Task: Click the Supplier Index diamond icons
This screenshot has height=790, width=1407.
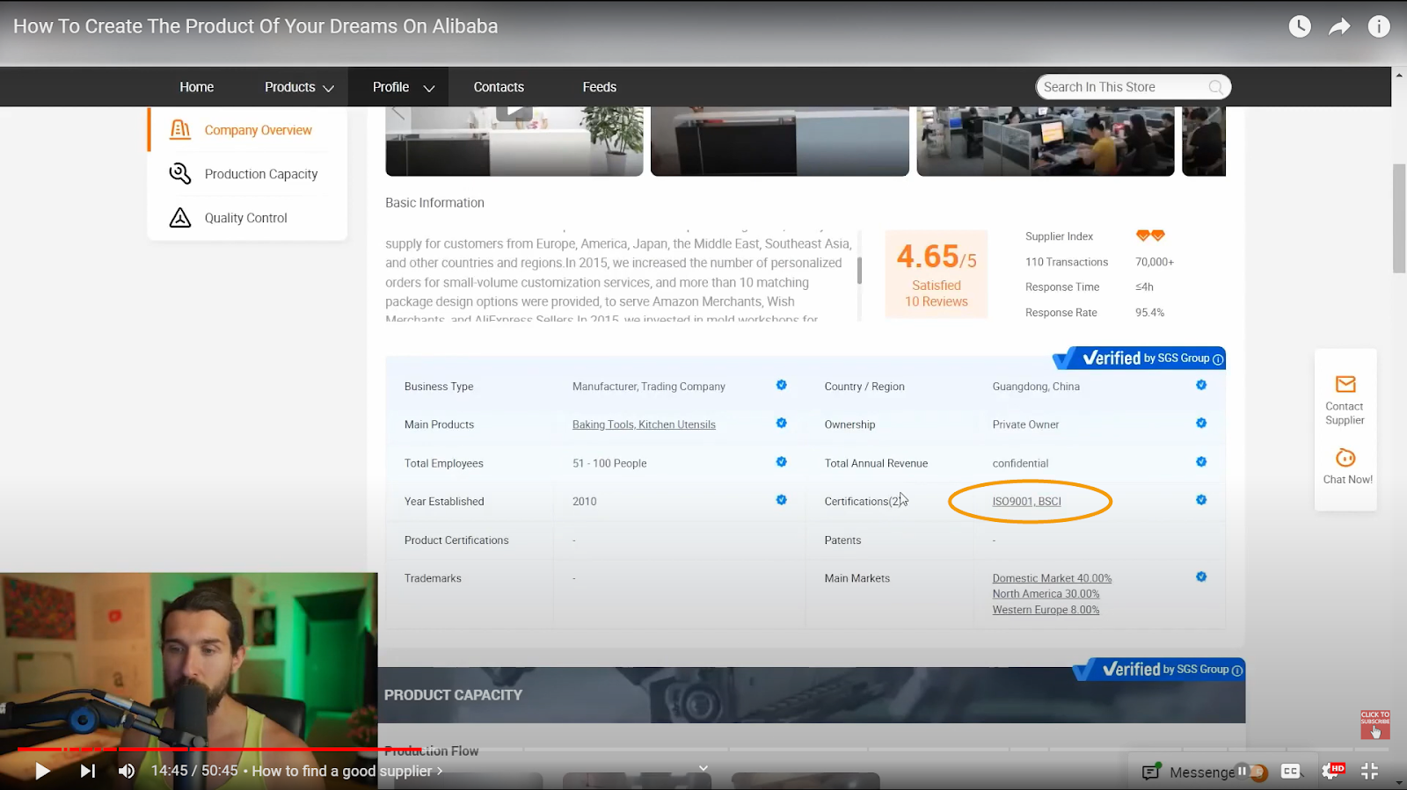Action: click(x=1150, y=236)
